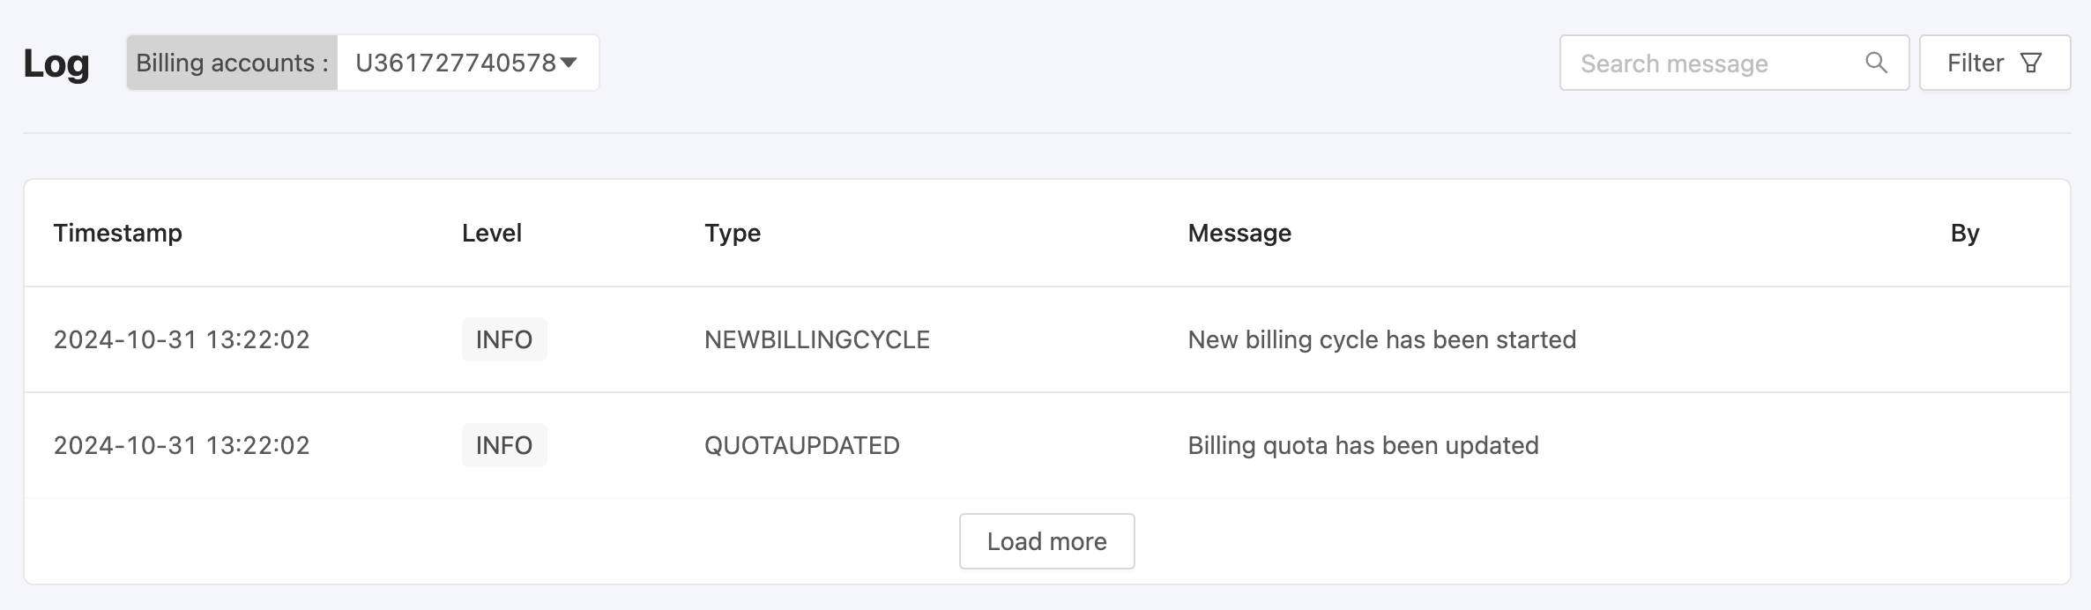This screenshot has width=2091, height=610.
Task: Click the INFO badge on QUOTAUPDATED row
Action: (504, 445)
